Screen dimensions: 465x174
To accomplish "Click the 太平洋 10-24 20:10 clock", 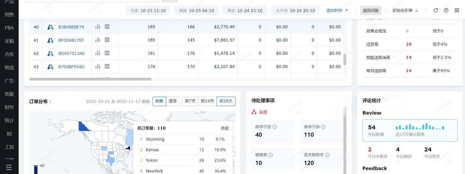I will [295, 10].
